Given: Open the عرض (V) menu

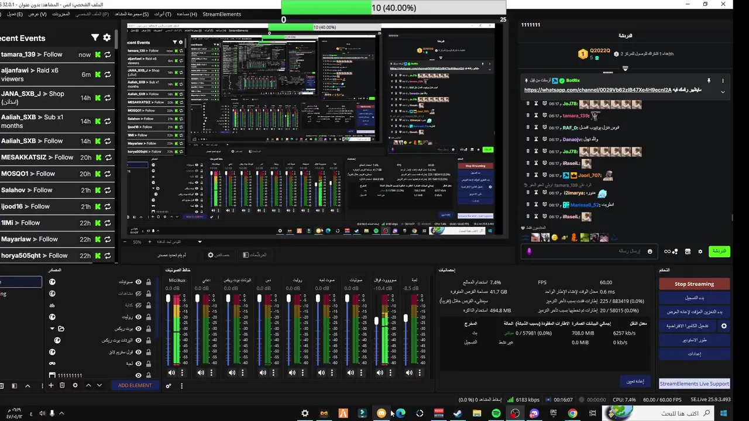Looking at the screenshot, I should tap(37, 14).
